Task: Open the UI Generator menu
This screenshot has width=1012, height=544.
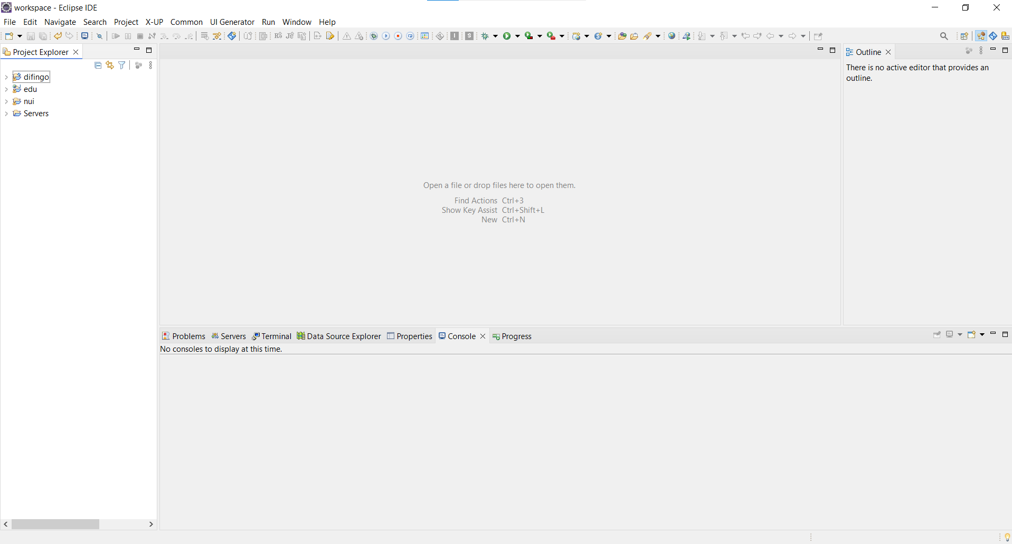Action: pyautogui.click(x=232, y=22)
